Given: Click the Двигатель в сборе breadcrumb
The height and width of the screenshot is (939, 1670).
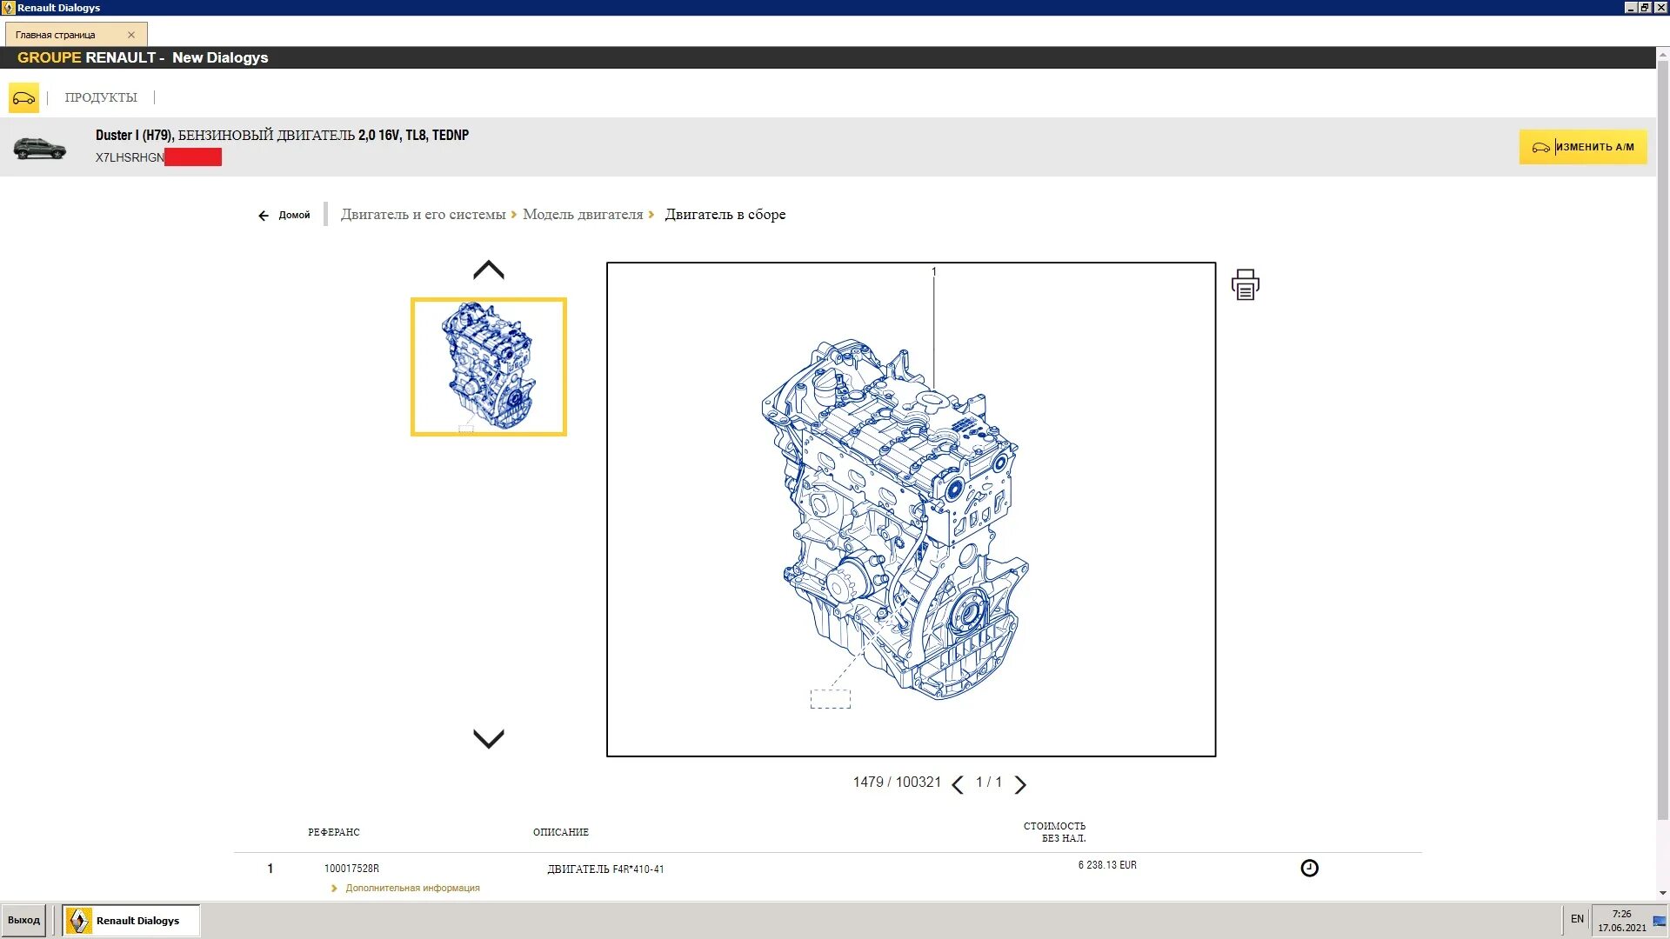Looking at the screenshot, I should [725, 214].
